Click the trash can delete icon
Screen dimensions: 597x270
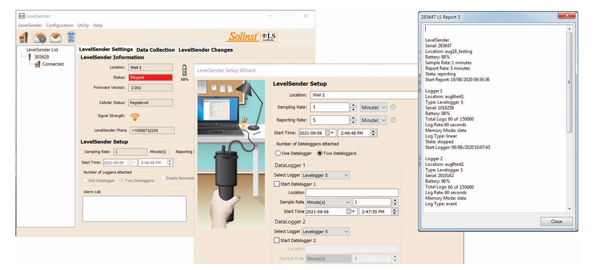point(71,37)
